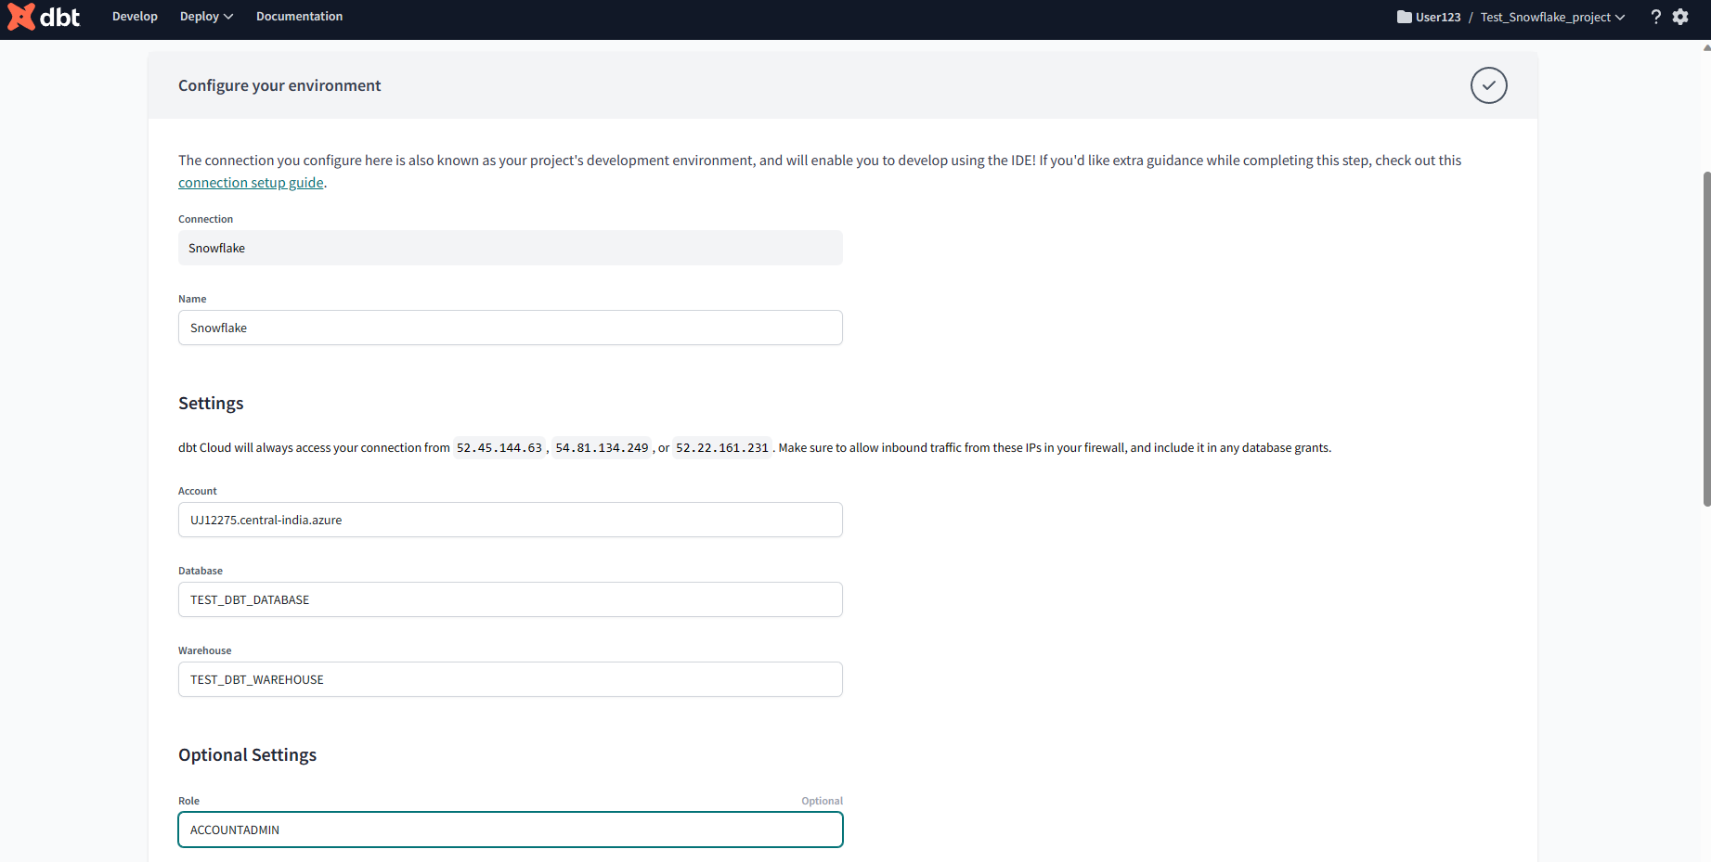Click the folder icon beside User123

[1404, 17]
